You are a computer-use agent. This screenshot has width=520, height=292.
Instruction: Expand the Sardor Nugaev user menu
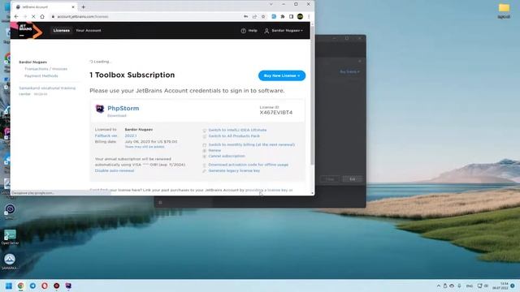tap(287, 31)
